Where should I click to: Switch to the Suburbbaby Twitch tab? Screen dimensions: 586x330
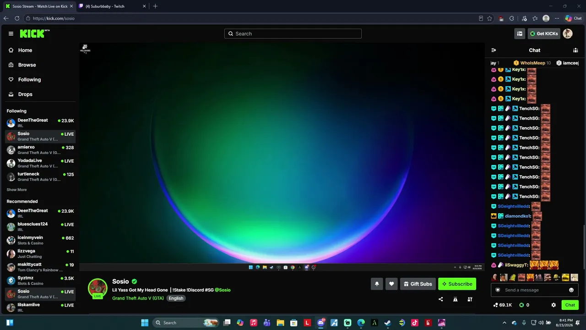tap(112, 6)
